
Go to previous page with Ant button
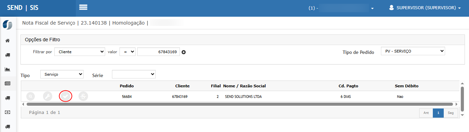[x=426, y=113]
